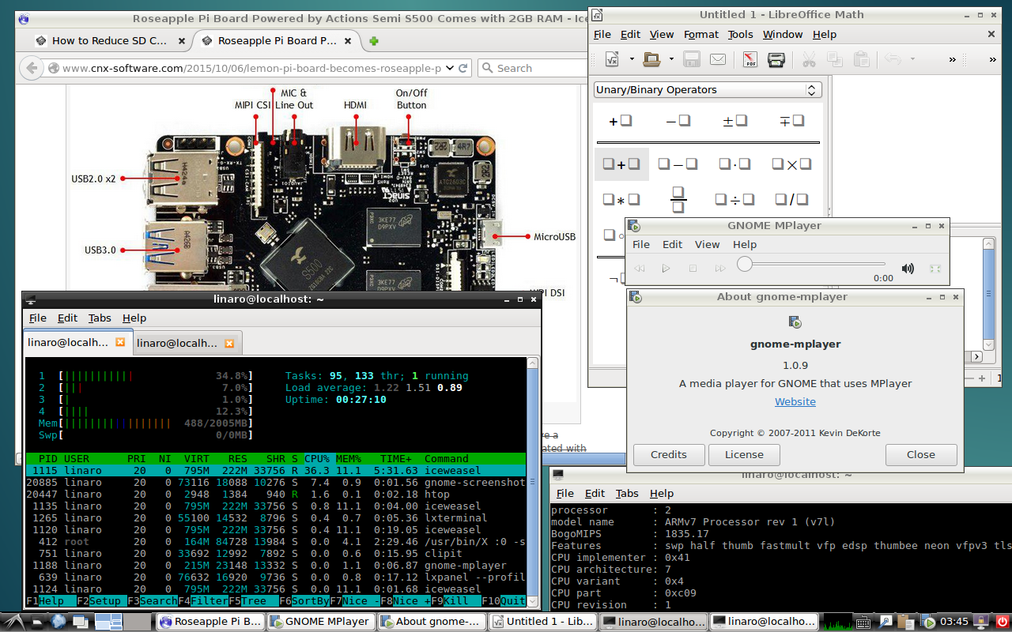Click the htop terminal vertical scrollbar
The width and height of the screenshot is (1012, 632).
(533, 483)
